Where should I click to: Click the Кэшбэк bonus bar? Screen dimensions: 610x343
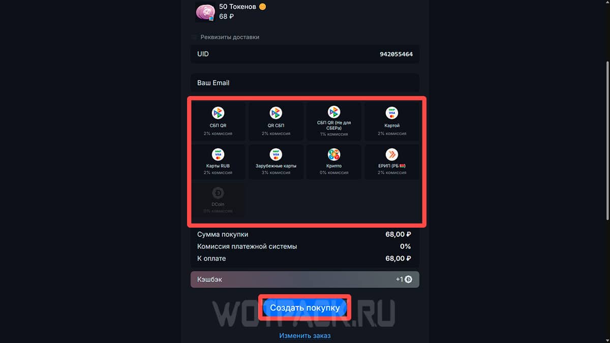[x=305, y=279]
